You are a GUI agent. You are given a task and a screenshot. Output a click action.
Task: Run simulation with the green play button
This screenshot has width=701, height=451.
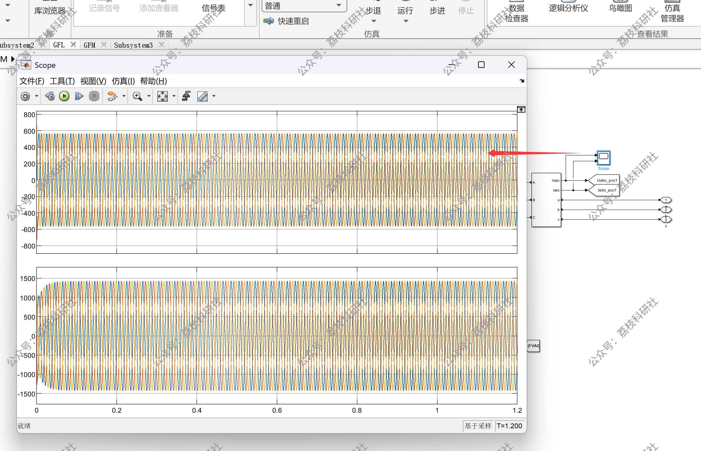64,96
